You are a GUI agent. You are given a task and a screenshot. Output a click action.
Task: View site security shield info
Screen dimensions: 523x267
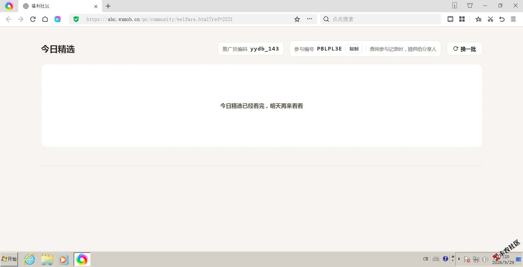click(x=76, y=19)
